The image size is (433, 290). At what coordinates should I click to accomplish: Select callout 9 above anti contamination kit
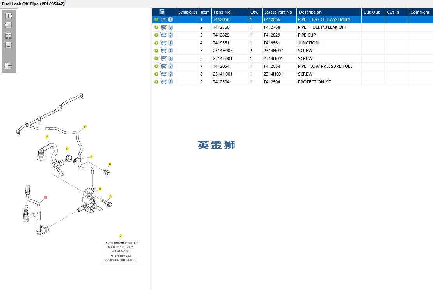[x=120, y=236]
